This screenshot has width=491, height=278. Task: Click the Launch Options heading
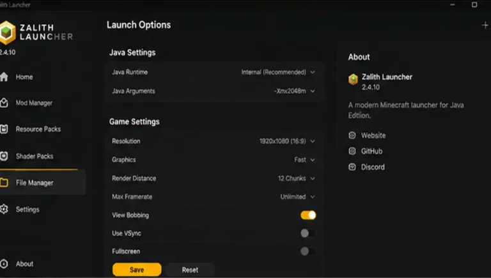(139, 25)
